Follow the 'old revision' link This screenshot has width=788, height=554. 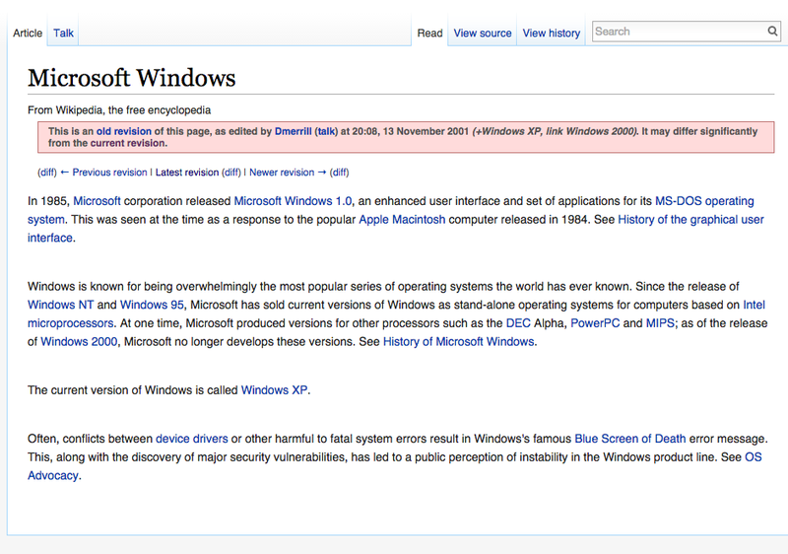(124, 131)
